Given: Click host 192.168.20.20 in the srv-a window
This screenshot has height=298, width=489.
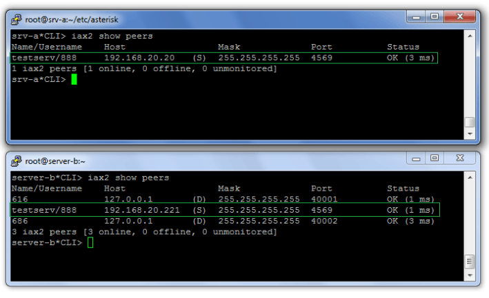Looking at the screenshot, I should tap(139, 58).
